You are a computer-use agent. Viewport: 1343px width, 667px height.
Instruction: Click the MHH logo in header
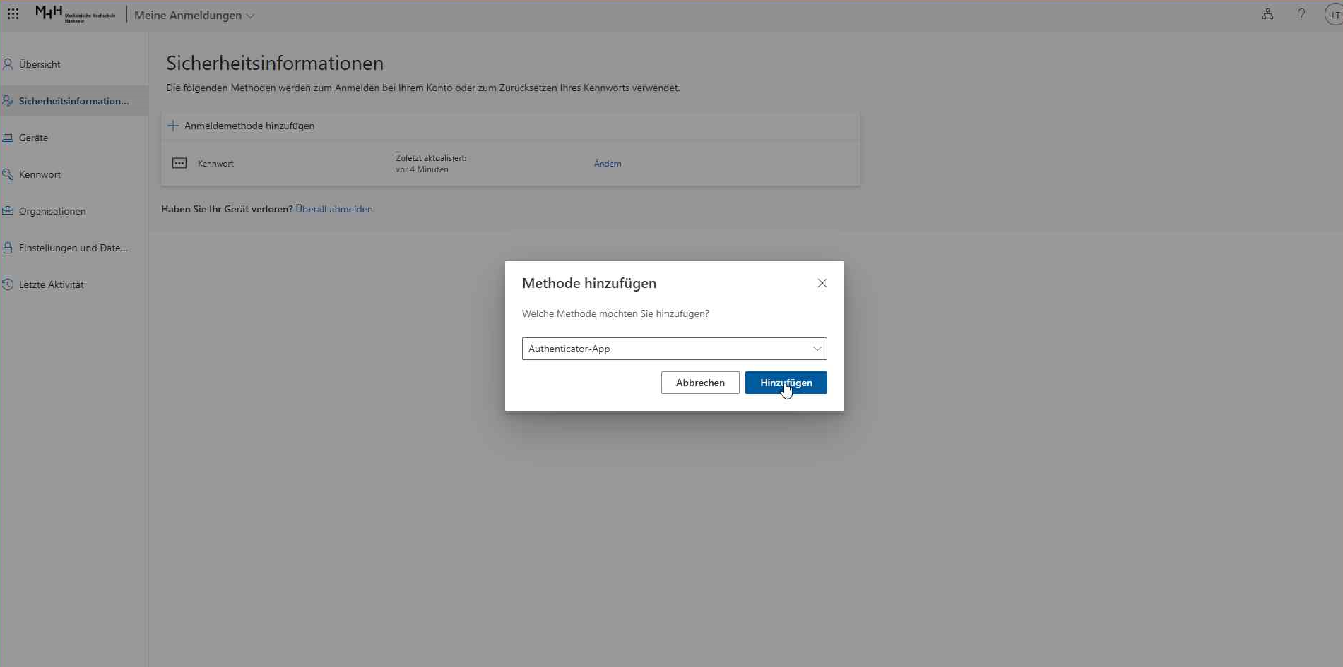pos(75,14)
